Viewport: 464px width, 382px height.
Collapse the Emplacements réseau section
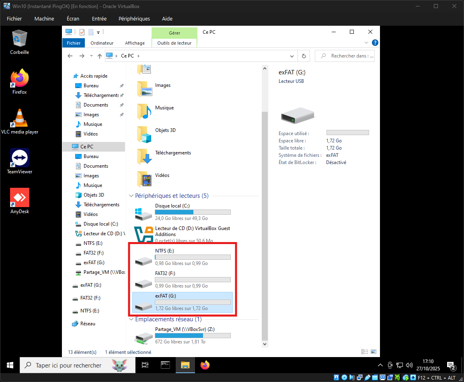tap(131, 319)
